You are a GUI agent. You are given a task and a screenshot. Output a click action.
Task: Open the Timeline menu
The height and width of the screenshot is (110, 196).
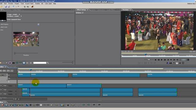[37, 4]
